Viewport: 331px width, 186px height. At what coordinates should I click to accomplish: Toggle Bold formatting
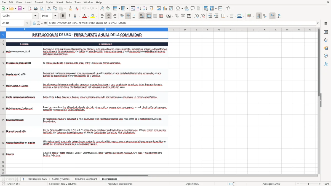[63, 16]
